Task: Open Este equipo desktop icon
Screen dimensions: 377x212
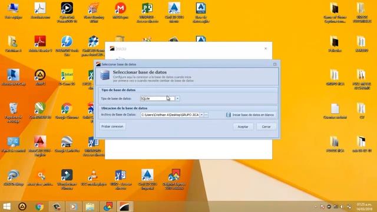Action: tap(13, 11)
